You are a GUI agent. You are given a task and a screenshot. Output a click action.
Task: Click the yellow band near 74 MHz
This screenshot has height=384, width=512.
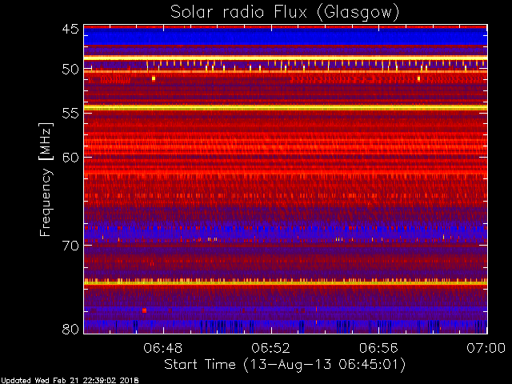pos(286,282)
